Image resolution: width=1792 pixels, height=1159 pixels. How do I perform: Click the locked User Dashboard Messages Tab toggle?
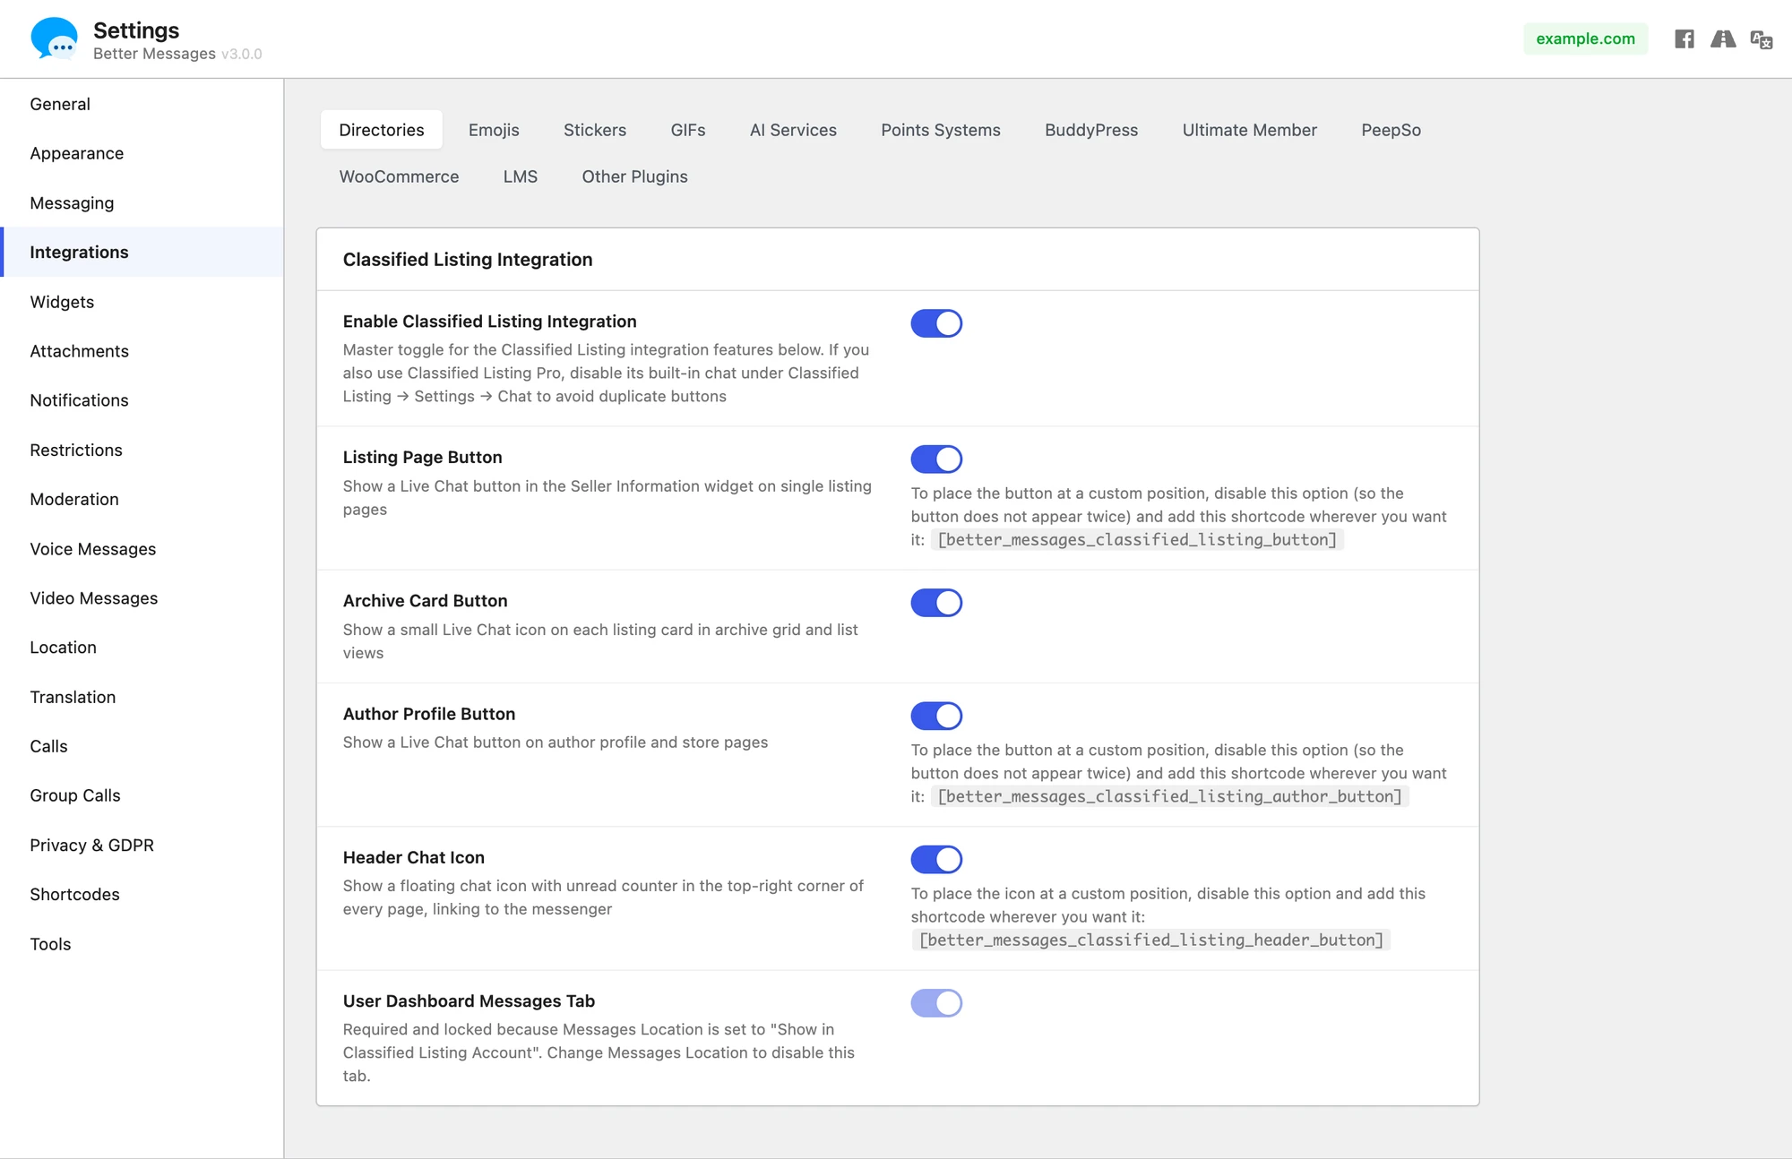click(x=936, y=1003)
